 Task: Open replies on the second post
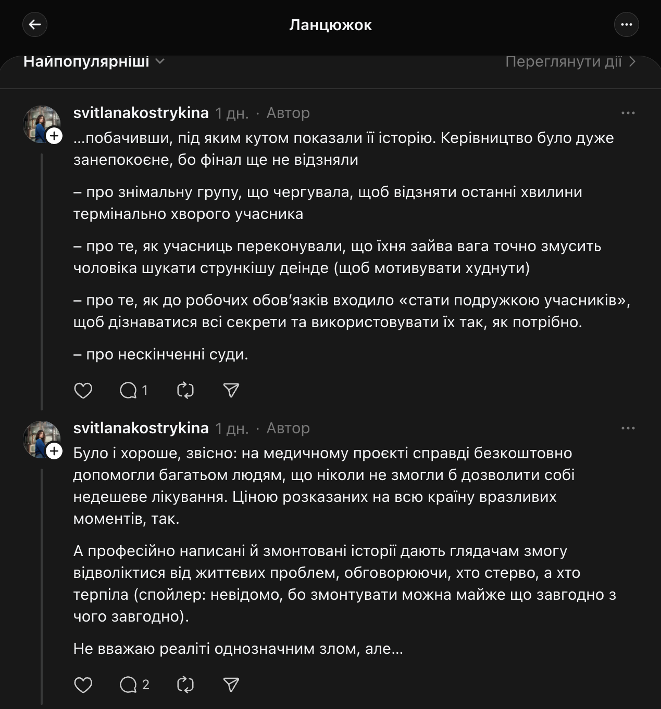(129, 685)
